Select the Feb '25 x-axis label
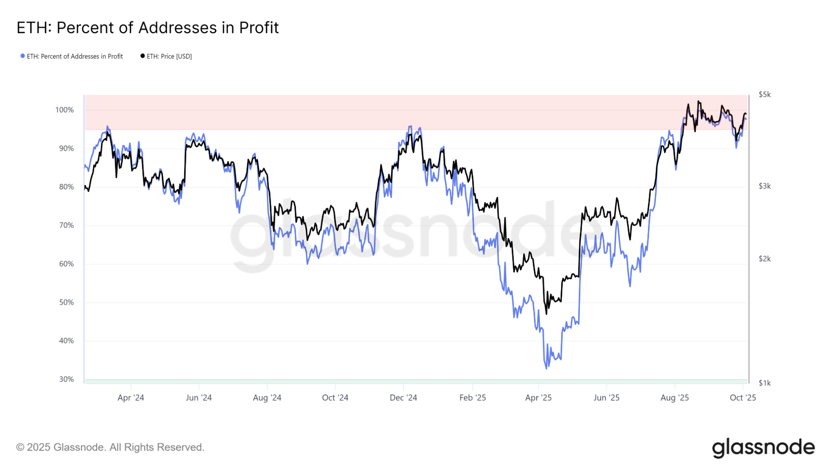Screen dimensions: 830x464 tap(473, 397)
